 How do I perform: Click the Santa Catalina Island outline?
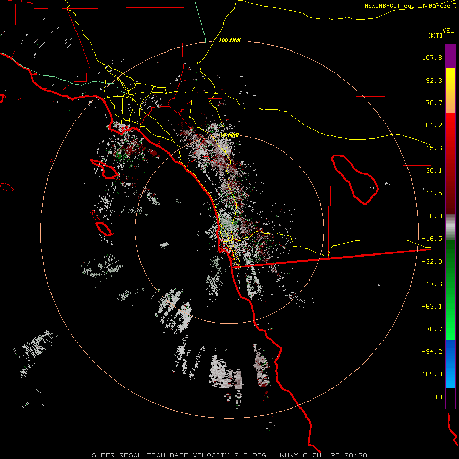point(105,169)
